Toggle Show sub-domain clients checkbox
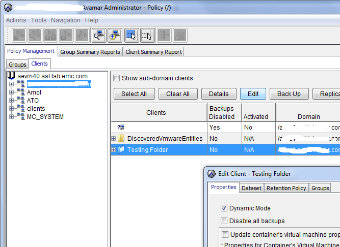The height and width of the screenshot is (247, 340). [116, 78]
